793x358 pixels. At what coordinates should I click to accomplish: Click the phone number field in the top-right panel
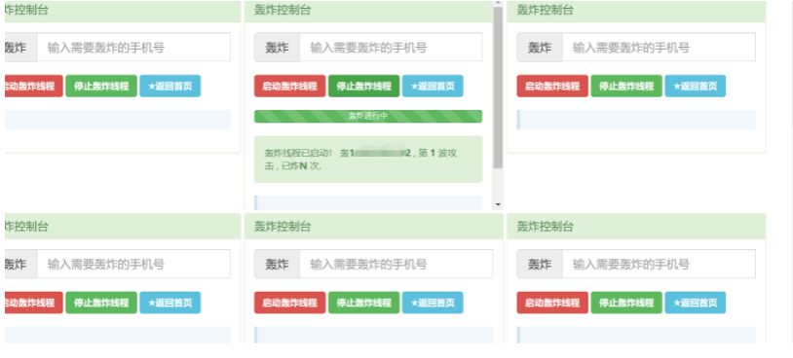tap(659, 48)
